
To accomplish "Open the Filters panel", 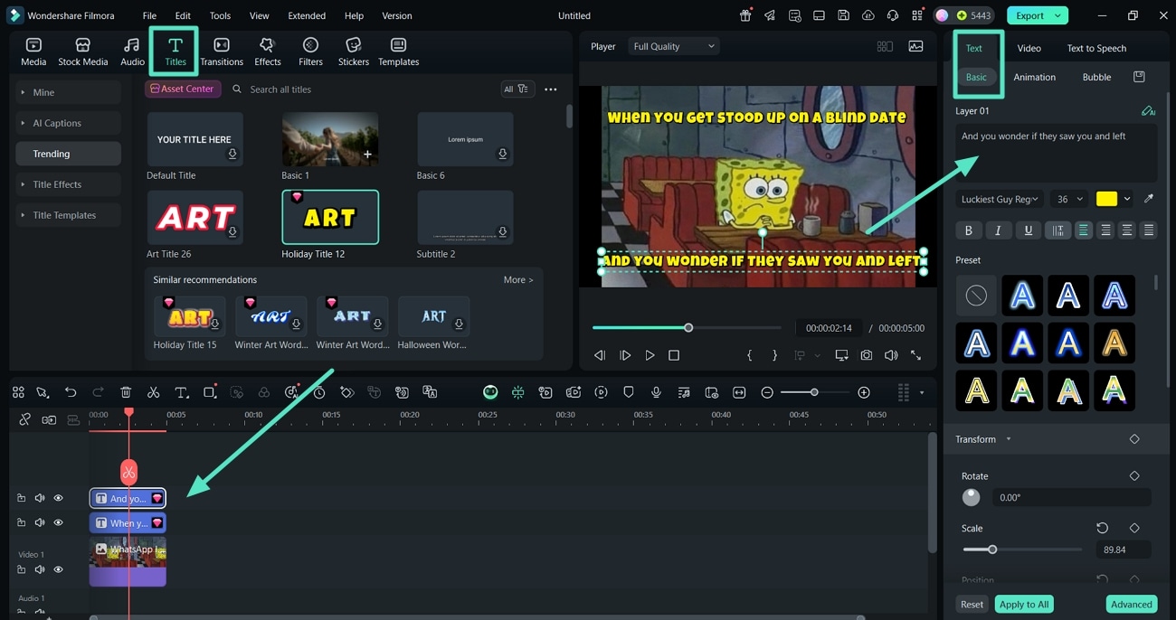I will [x=310, y=52].
